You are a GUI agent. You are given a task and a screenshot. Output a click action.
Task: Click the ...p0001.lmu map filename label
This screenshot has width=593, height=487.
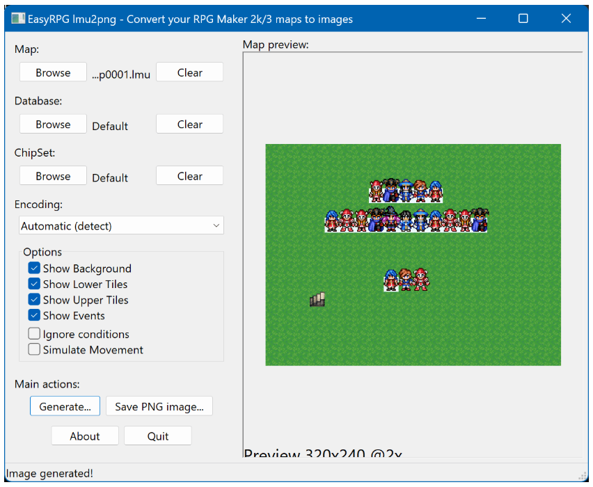pos(121,74)
